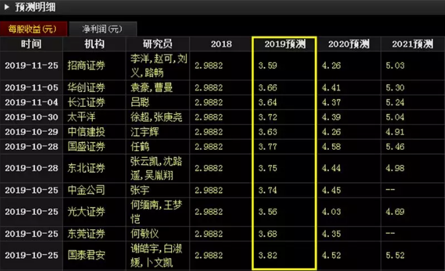This screenshot has height=271, width=445.
Task: Open the 东北证券 institution link
Action: [86, 168]
